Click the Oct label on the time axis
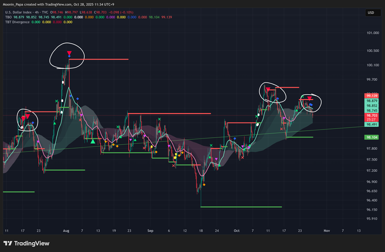Viewport: 385px width, 252px height. coord(236,231)
